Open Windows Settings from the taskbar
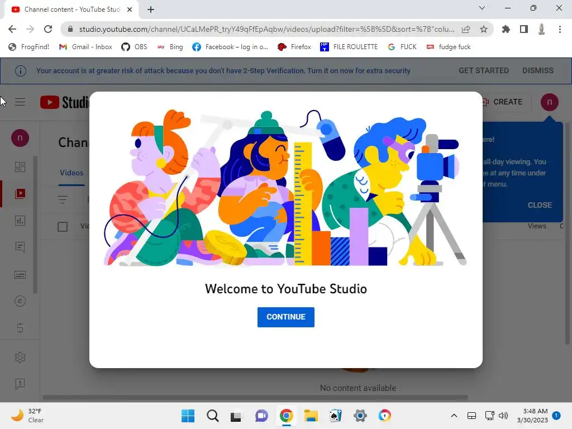Image resolution: width=572 pixels, height=429 pixels. pyautogui.click(x=360, y=416)
